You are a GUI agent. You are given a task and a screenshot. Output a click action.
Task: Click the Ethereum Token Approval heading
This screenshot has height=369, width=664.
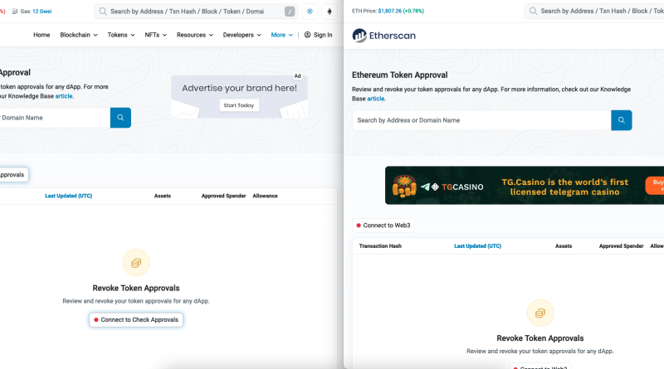[400, 75]
